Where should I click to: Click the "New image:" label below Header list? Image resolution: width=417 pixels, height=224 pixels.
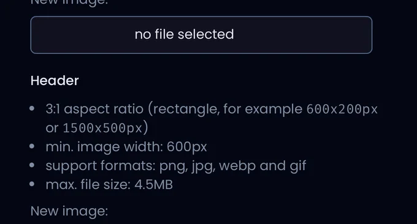(69, 211)
